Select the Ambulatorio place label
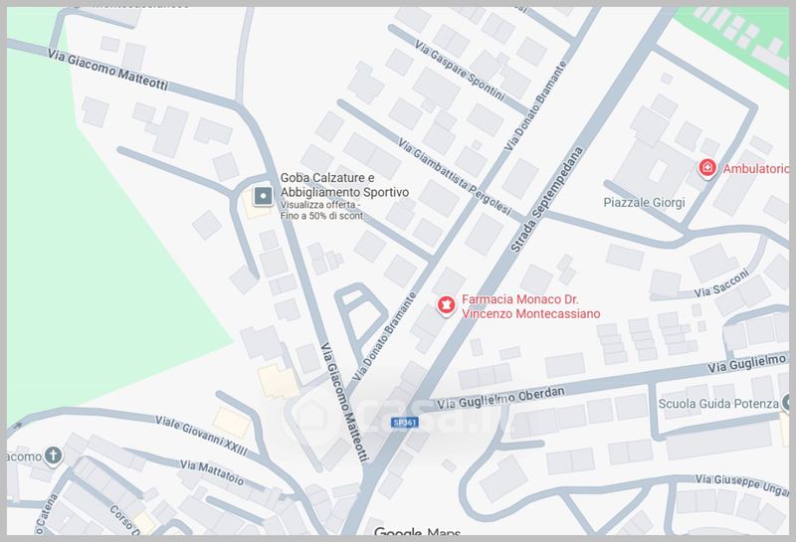Viewport: 796px width, 542px height. [755, 169]
